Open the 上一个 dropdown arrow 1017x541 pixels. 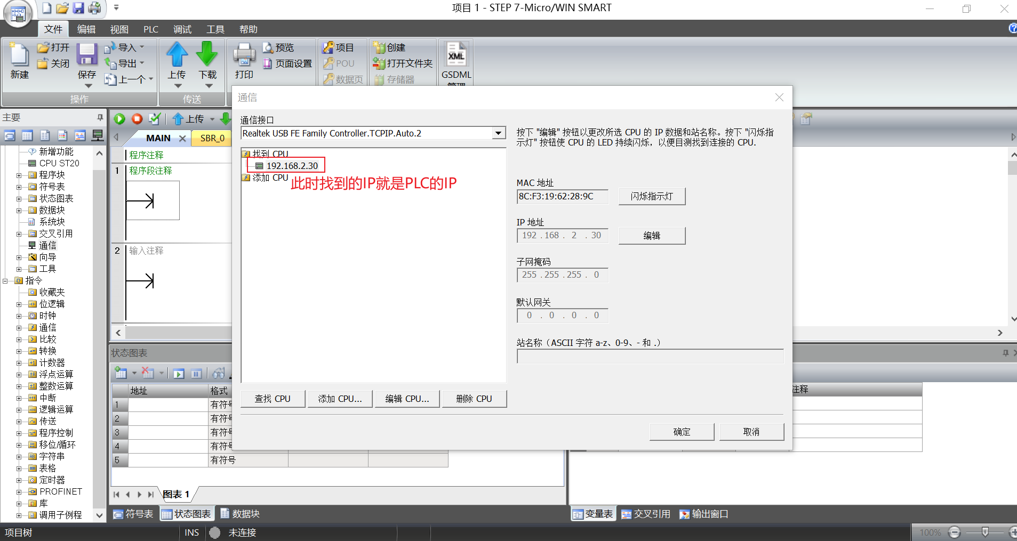click(x=151, y=79)
